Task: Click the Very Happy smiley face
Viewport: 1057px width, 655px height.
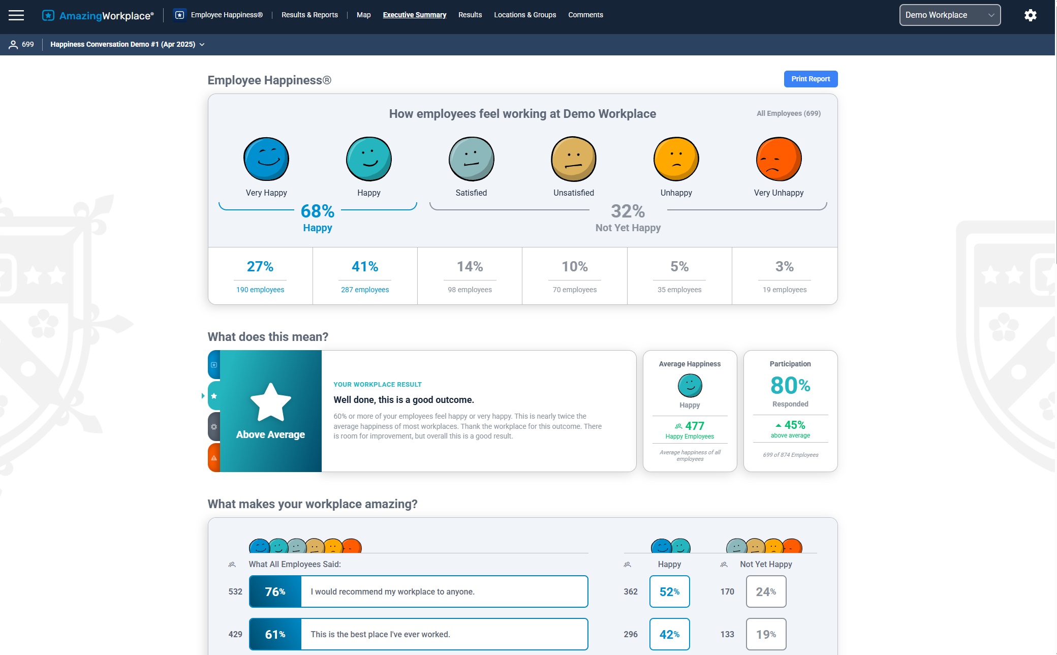Action: pos(266,159)
